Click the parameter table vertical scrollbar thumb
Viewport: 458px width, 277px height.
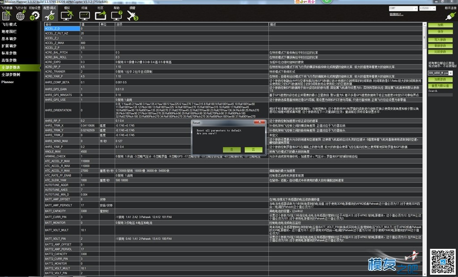tap(425, 38)
